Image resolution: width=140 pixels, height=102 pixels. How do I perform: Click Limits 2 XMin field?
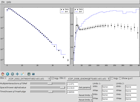pos(131,87)
